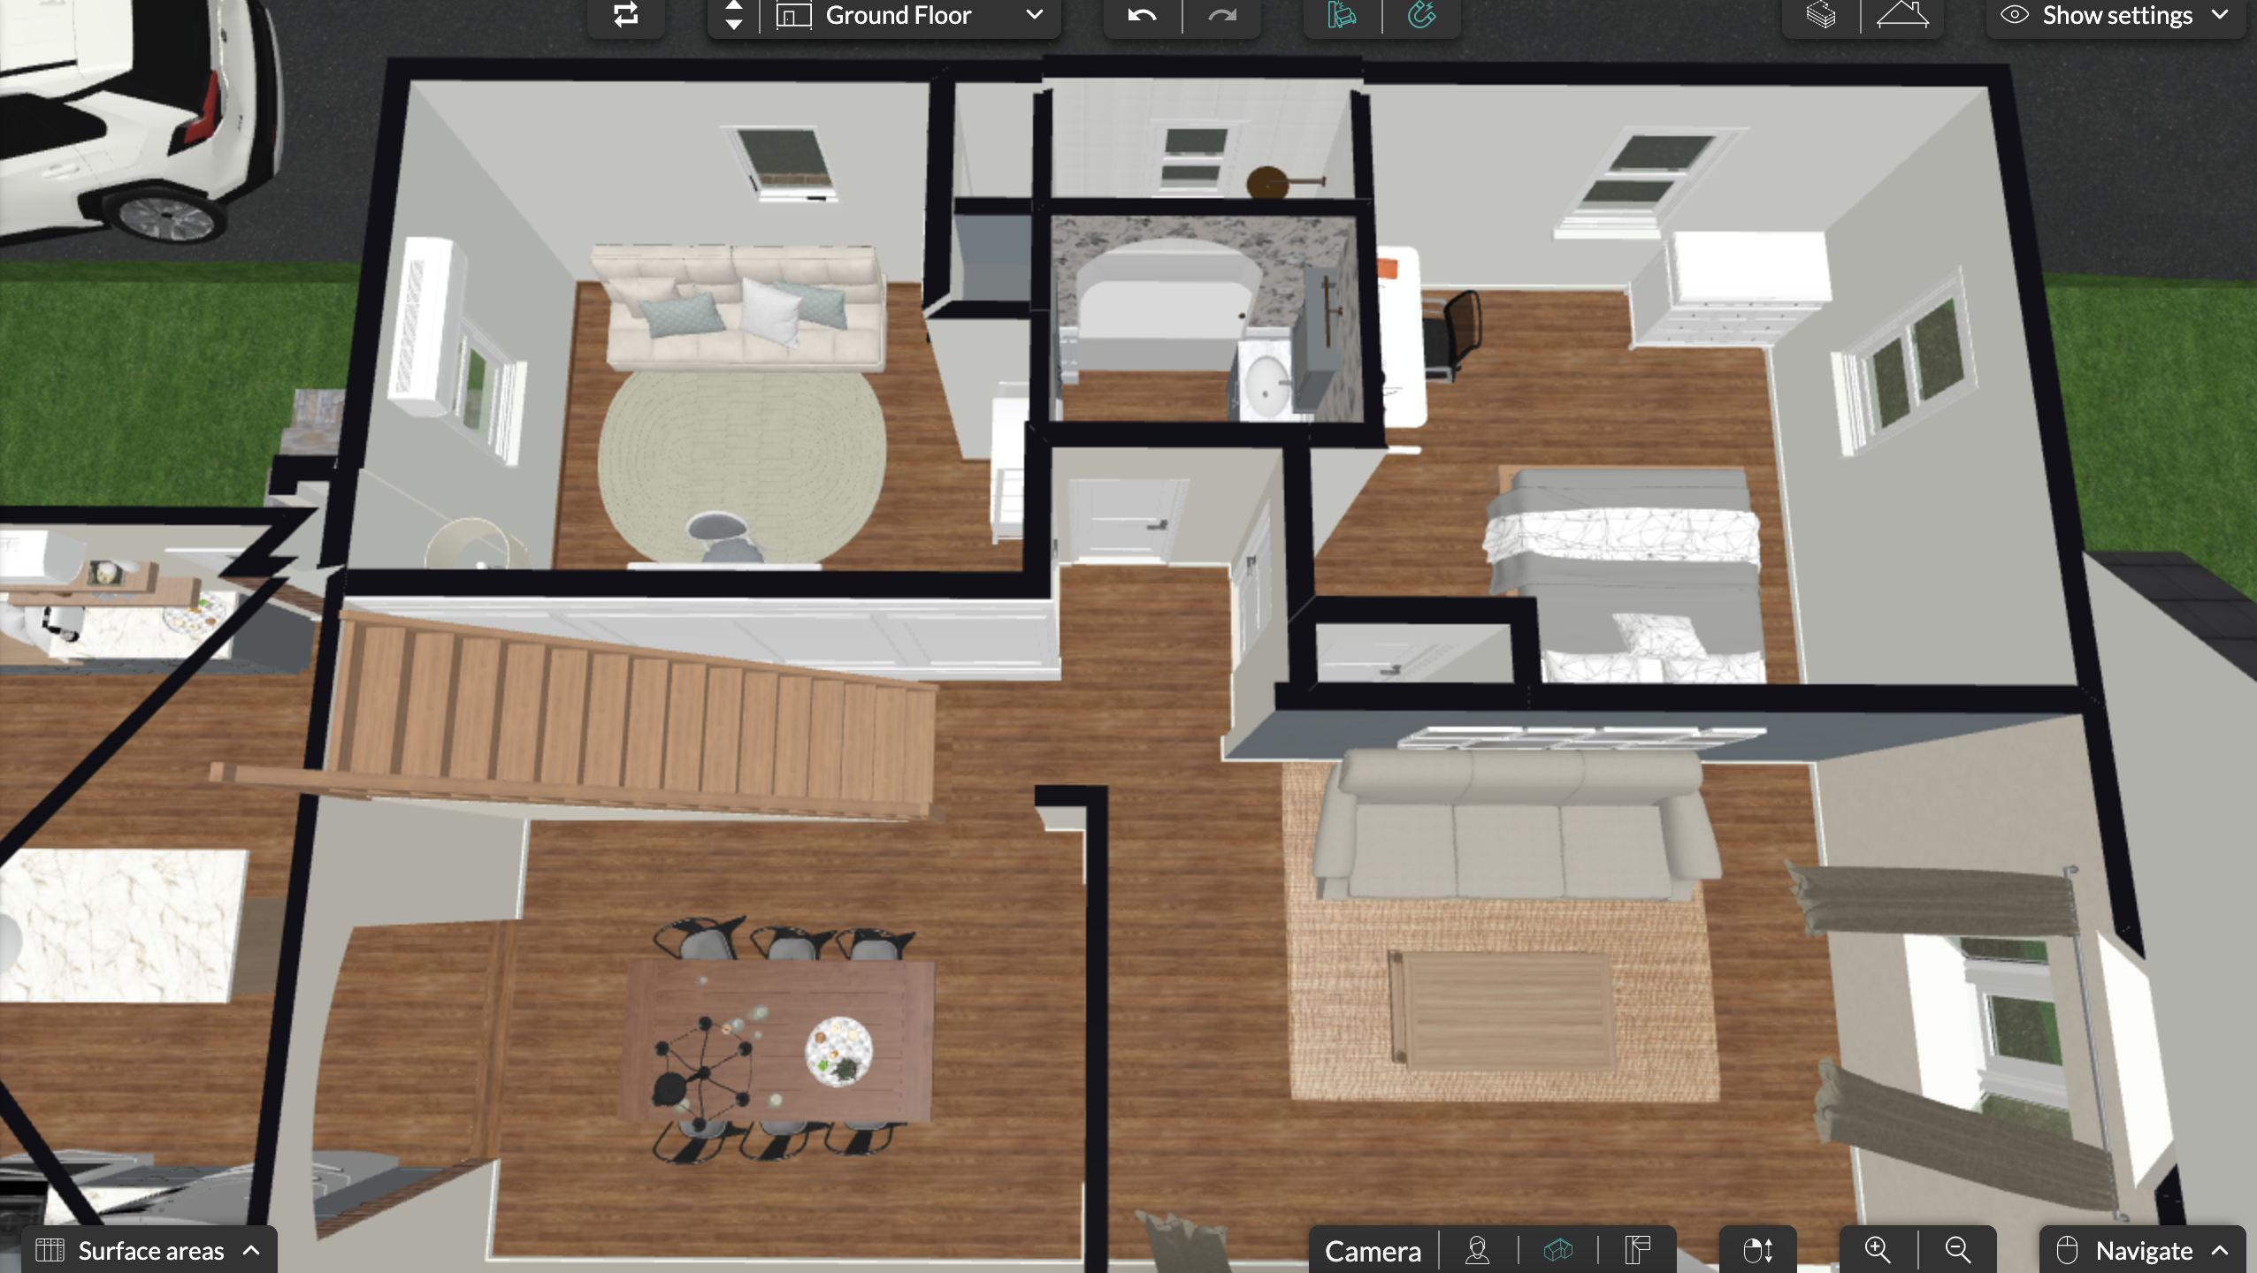Switch to 2D floor plan camera view
Image resolution: width=2257 pixels, height=1273 pixels.
click(1637, 1250)
